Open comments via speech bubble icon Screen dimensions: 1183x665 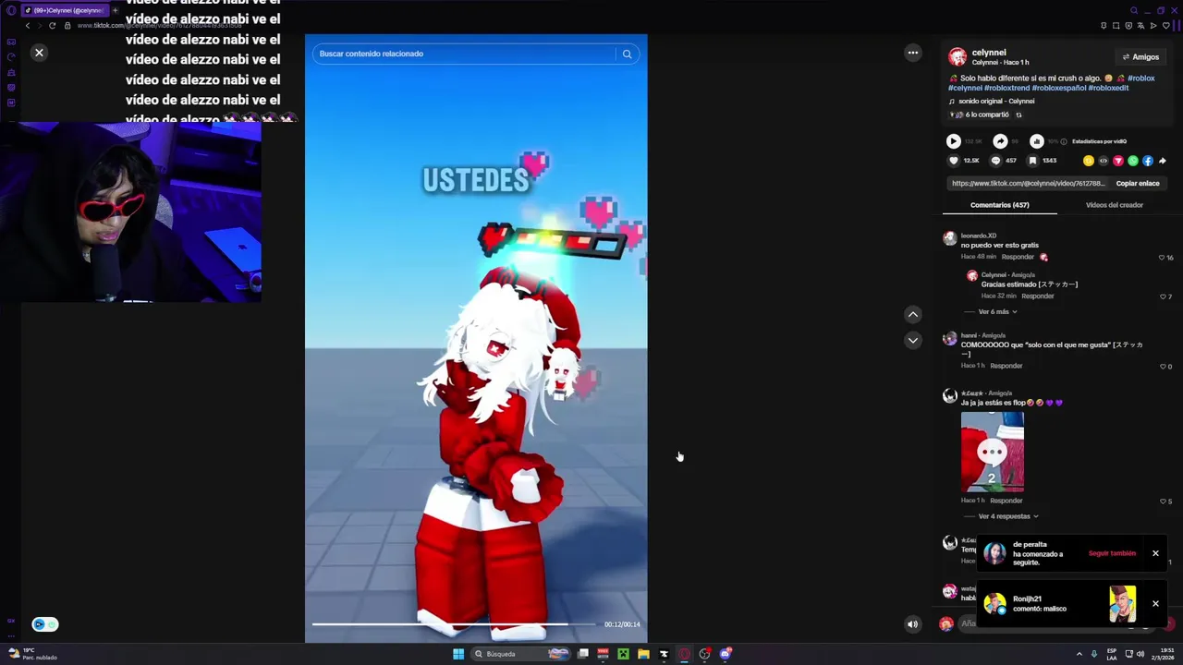click(995, 161)
